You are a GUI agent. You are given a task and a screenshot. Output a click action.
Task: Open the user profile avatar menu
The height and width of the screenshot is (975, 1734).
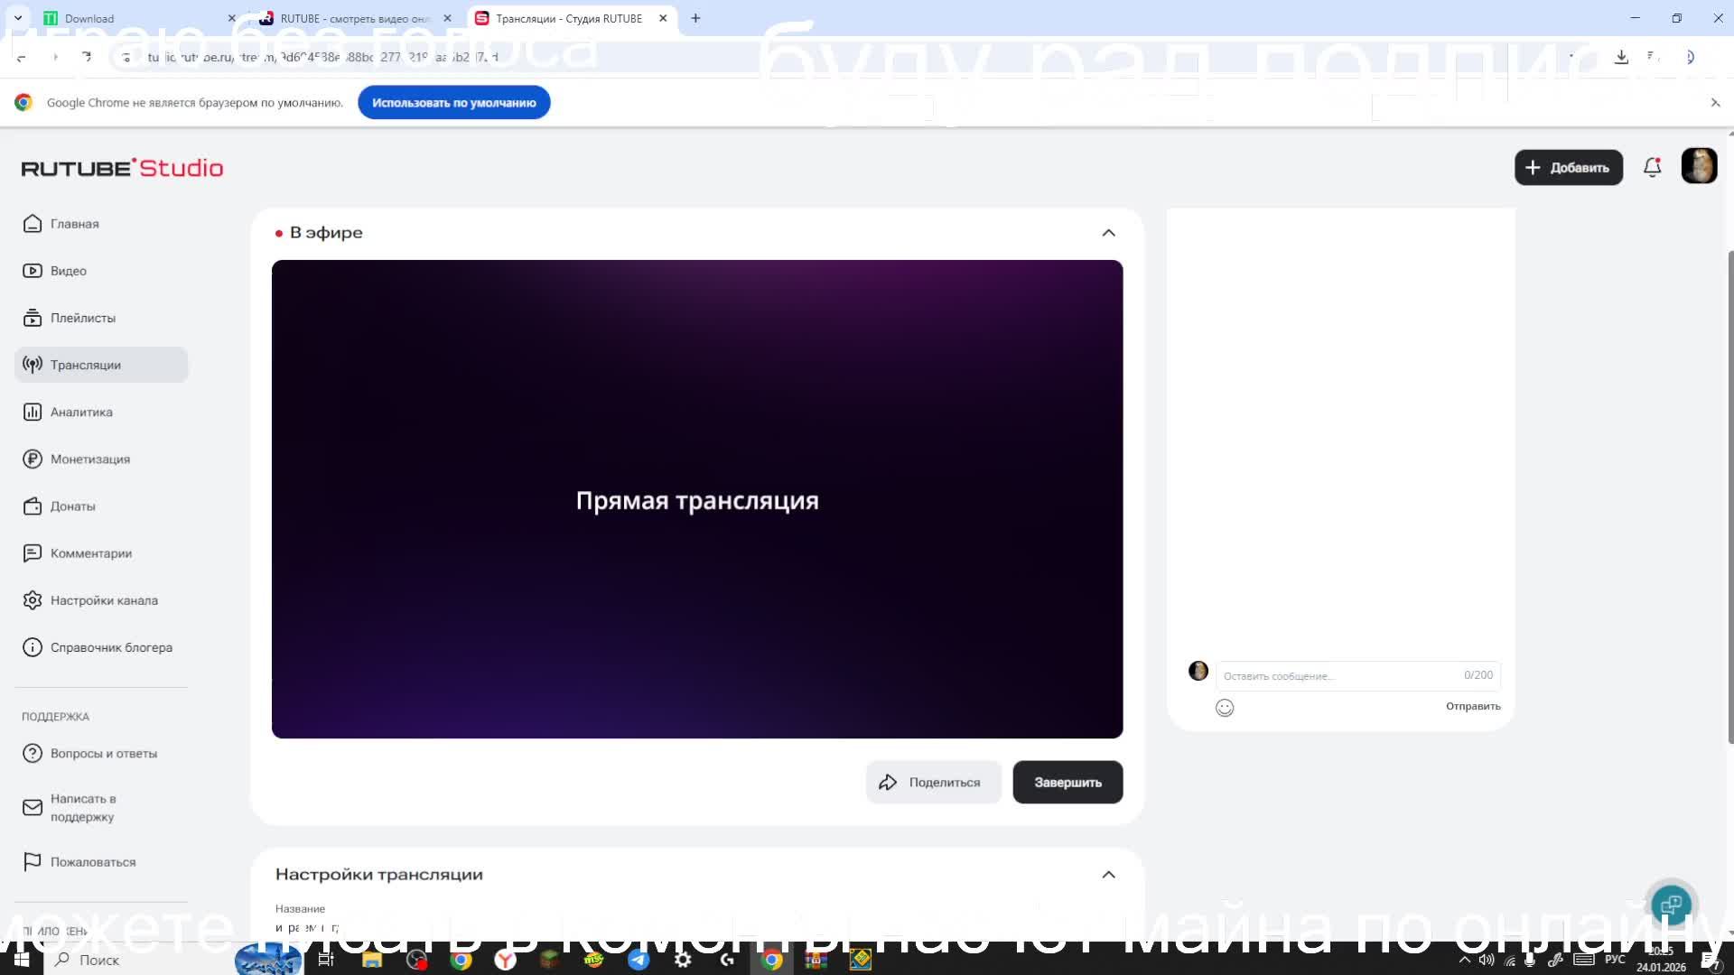[1699, 166]
